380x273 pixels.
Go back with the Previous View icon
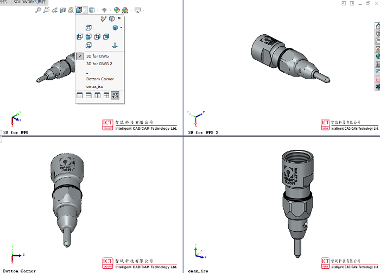pos(55,10)
